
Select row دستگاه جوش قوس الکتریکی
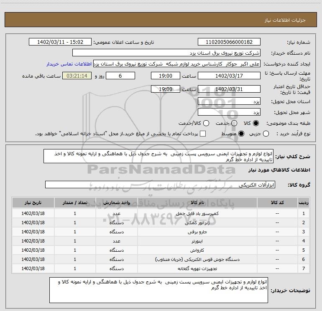tap(161, 259)
